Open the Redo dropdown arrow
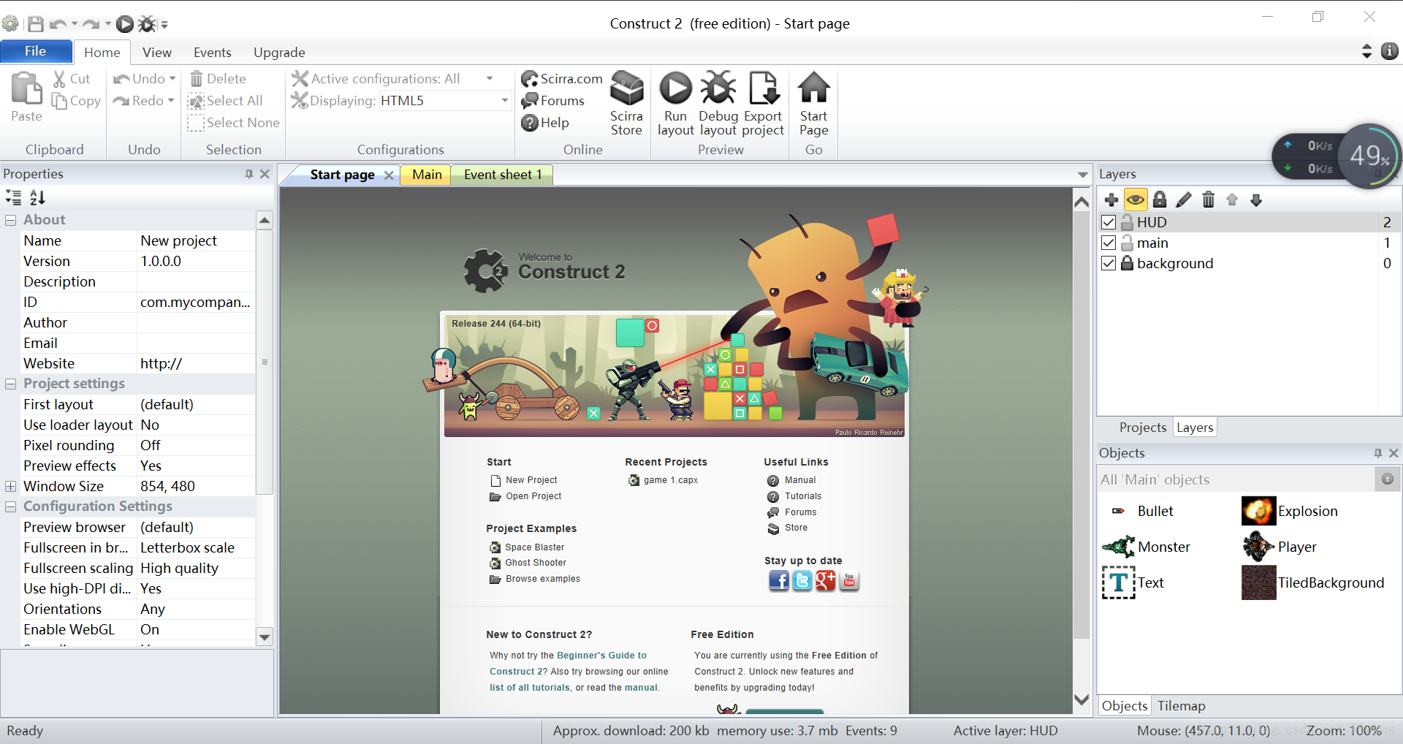Screen dimensions: 1403x744 171,100
